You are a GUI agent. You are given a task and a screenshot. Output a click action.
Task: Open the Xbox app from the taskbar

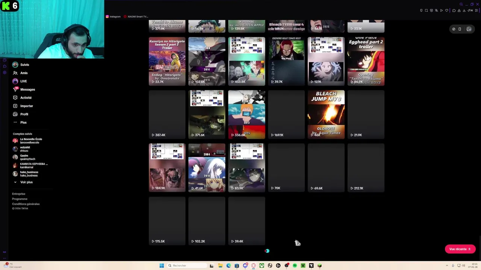click(x=262, y=265)
